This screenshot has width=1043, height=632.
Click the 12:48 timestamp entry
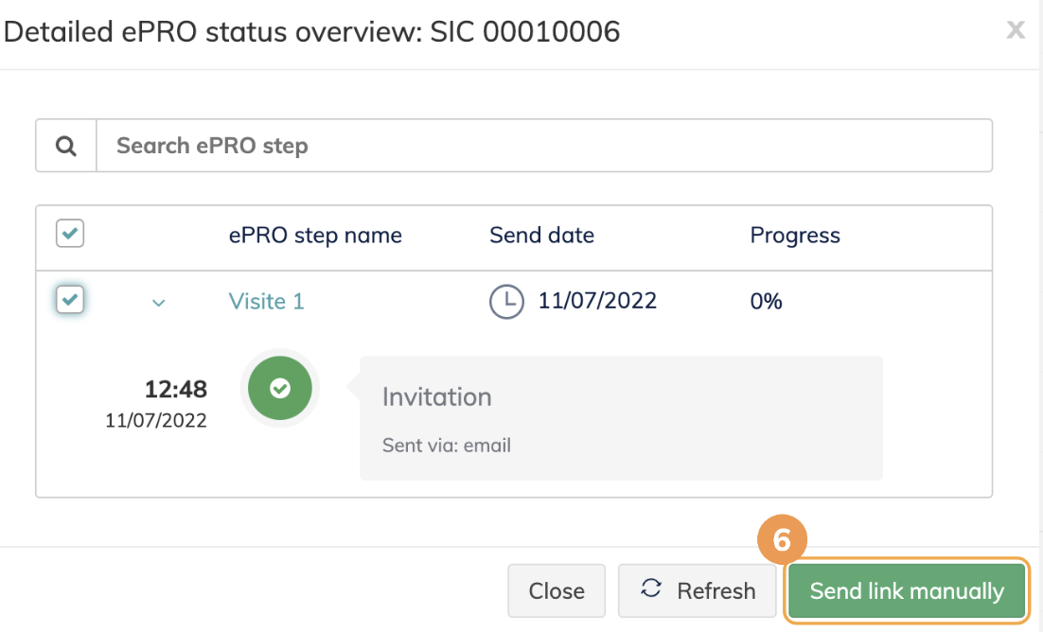(x=176, y=389)
